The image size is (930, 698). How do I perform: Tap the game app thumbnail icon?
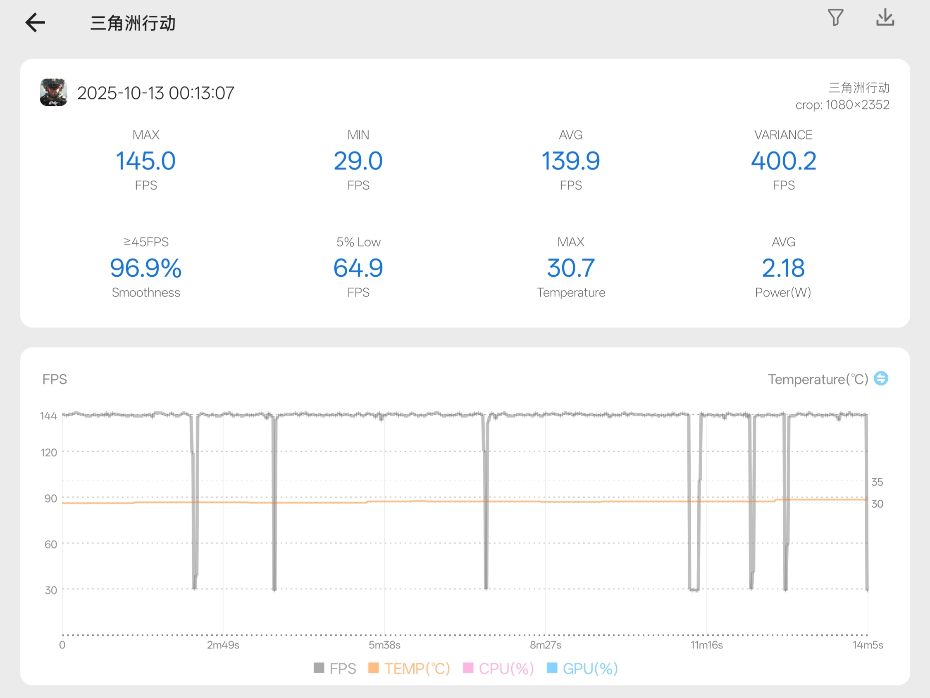point(53,92)
